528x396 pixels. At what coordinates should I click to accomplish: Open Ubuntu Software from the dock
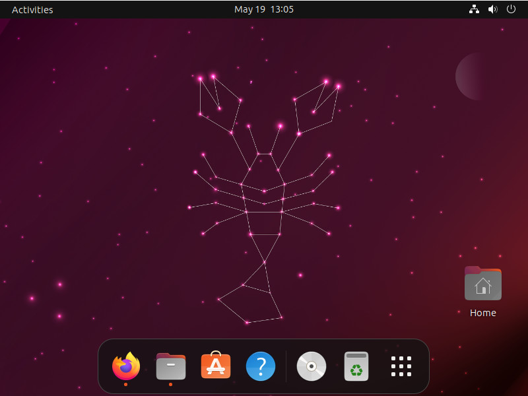click(215, 366)
